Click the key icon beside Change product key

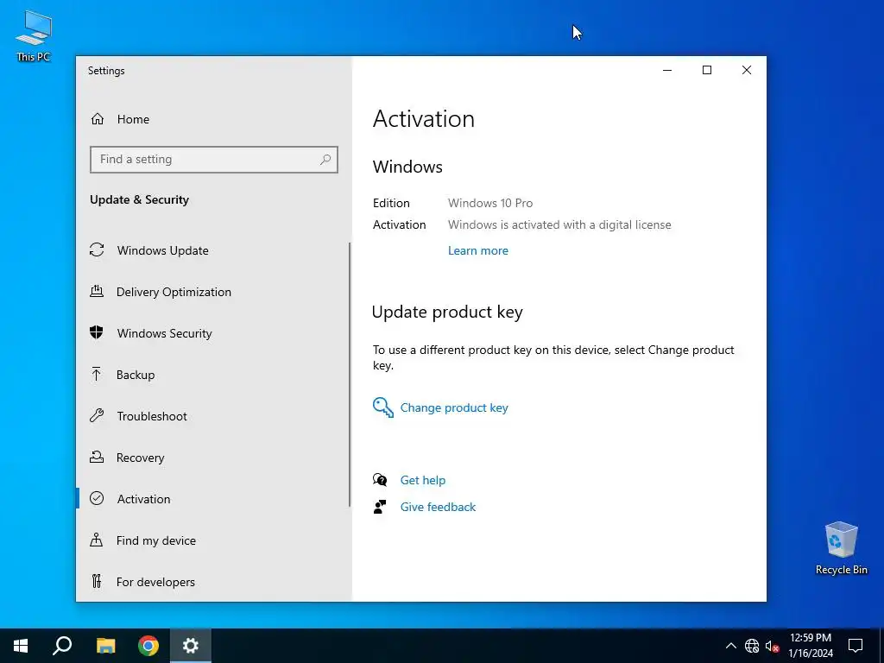pos(382,407)
